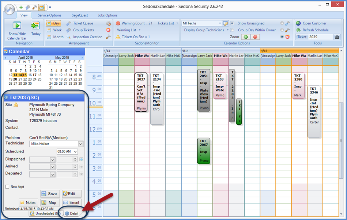Open Inspection Creation
Image resolution: width=347 pixels, height=220 pixels.
(84, 37)
